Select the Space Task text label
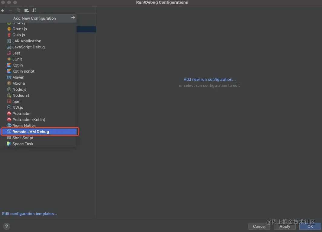The image size is (322, 232). click(23, 144)
